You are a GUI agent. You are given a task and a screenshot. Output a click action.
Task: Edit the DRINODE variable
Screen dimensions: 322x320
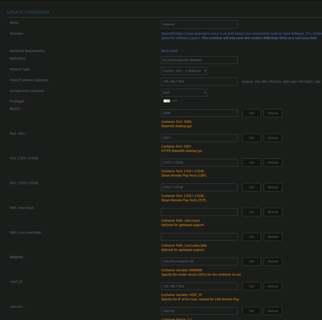(x=252, y=262)
